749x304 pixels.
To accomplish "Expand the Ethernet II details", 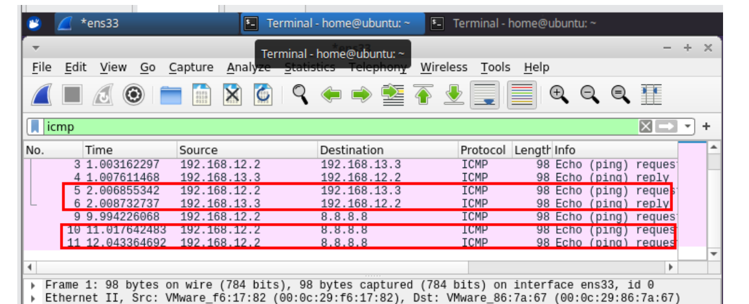I will tap(33, 298).
